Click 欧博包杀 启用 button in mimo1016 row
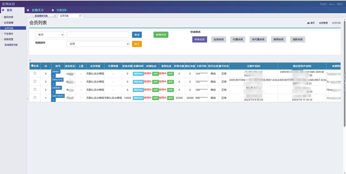346x174 pixels. coord(155,82)
